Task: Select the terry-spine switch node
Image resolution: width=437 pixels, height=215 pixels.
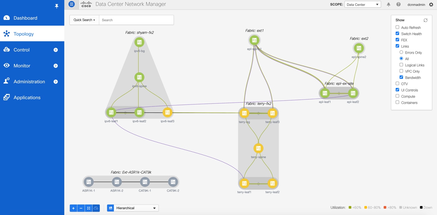Action: coord(258,148)
